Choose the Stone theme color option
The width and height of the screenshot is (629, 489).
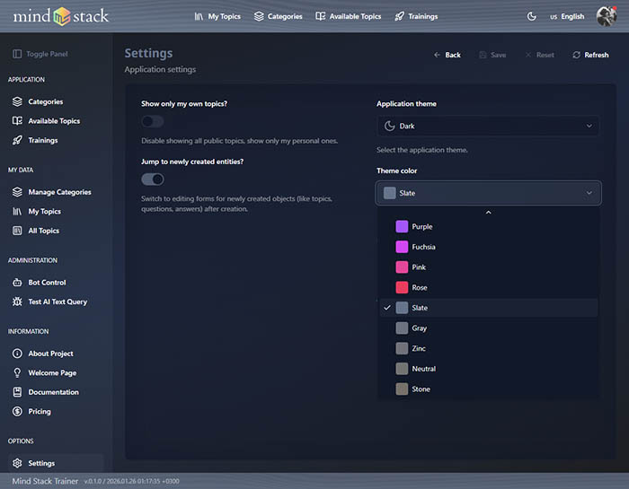pyautogui.click(x=488, y=389)
